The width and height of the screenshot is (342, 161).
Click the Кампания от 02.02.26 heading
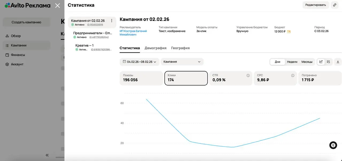pos(144,19)
